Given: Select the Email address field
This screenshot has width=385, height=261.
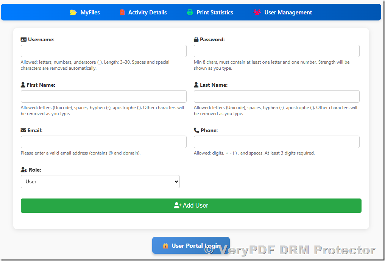Looking at the screenshot, I should (x=103, y=142).
